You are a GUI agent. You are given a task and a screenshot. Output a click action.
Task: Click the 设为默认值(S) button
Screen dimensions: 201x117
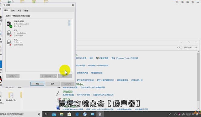pos(47,76)
